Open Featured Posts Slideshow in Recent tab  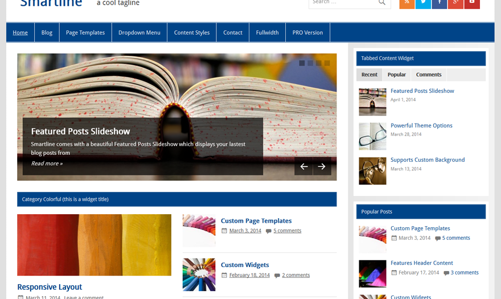(x=422, y=91)
